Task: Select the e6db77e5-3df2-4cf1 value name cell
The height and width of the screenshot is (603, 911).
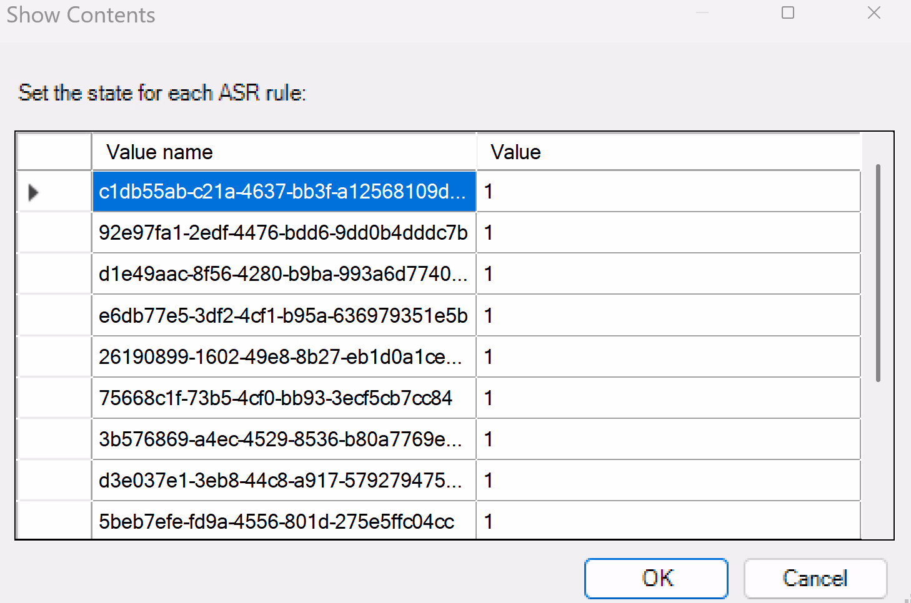Action: (x=284, y=316)
